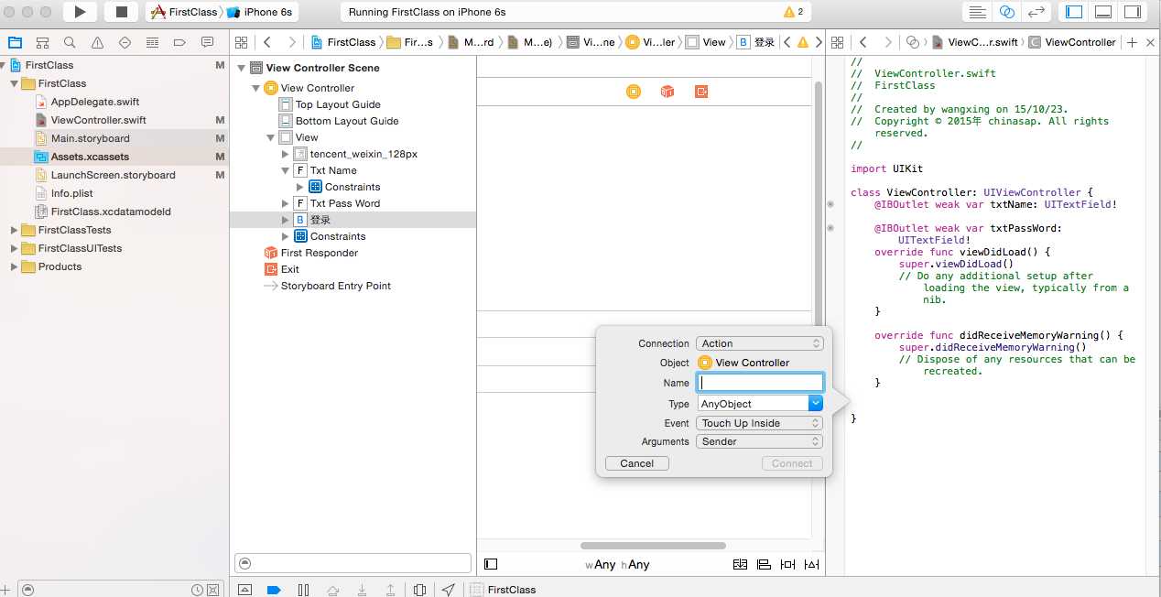Open related items menu in storyboard editor
The image size is (1161, 597).
pos(242,42)
